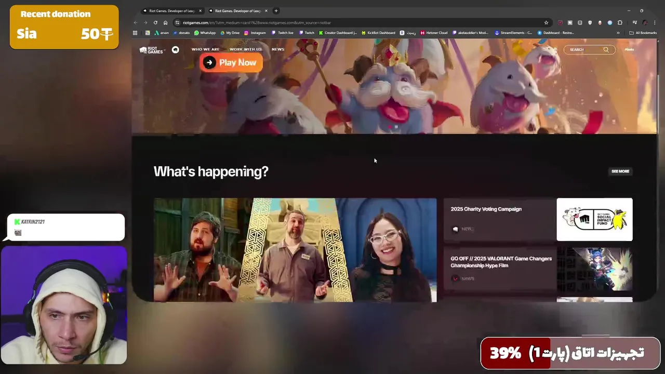This screenshot has width=665, height=374.
Task: Open the Twitch live bookmark
Action: click(x=282, y=33)
